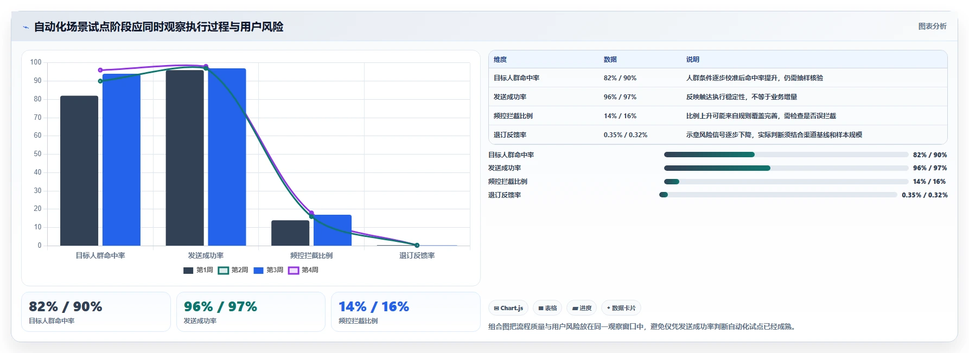This screenshot has height=353, width=969.
Task: Click the 频控拦截比例 progress bar
Action: click(x=786, y=182)
